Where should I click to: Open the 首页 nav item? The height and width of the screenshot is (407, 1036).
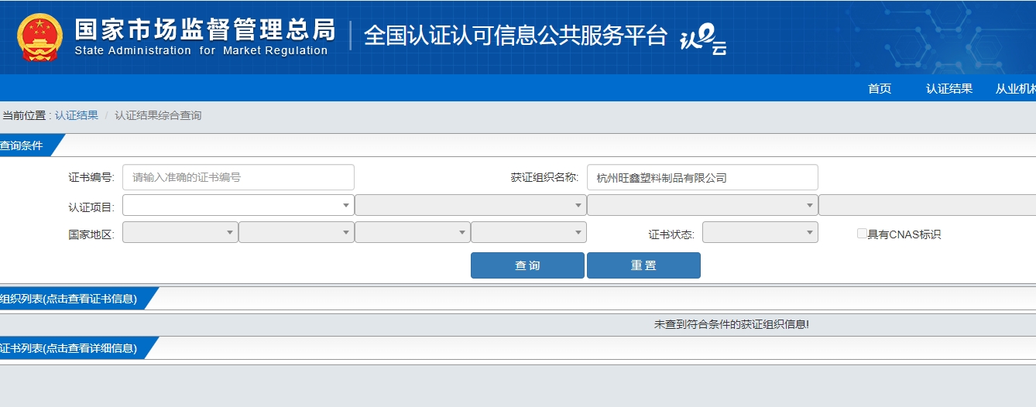(880, 88)
